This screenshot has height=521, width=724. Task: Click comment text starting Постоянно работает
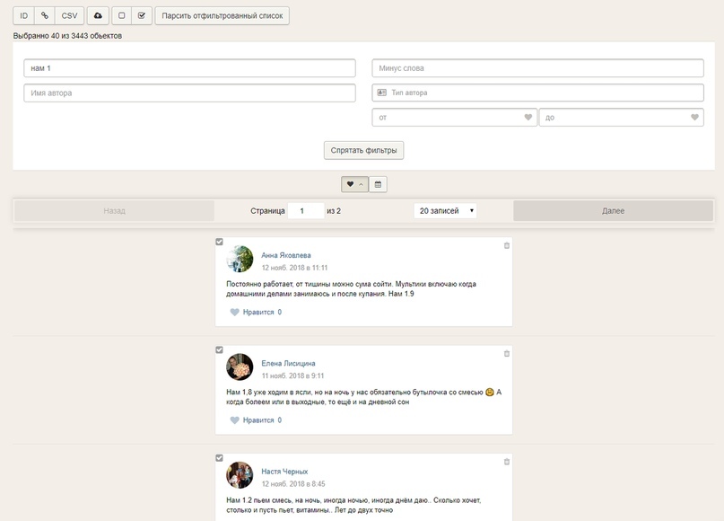[x=351, y=289]
